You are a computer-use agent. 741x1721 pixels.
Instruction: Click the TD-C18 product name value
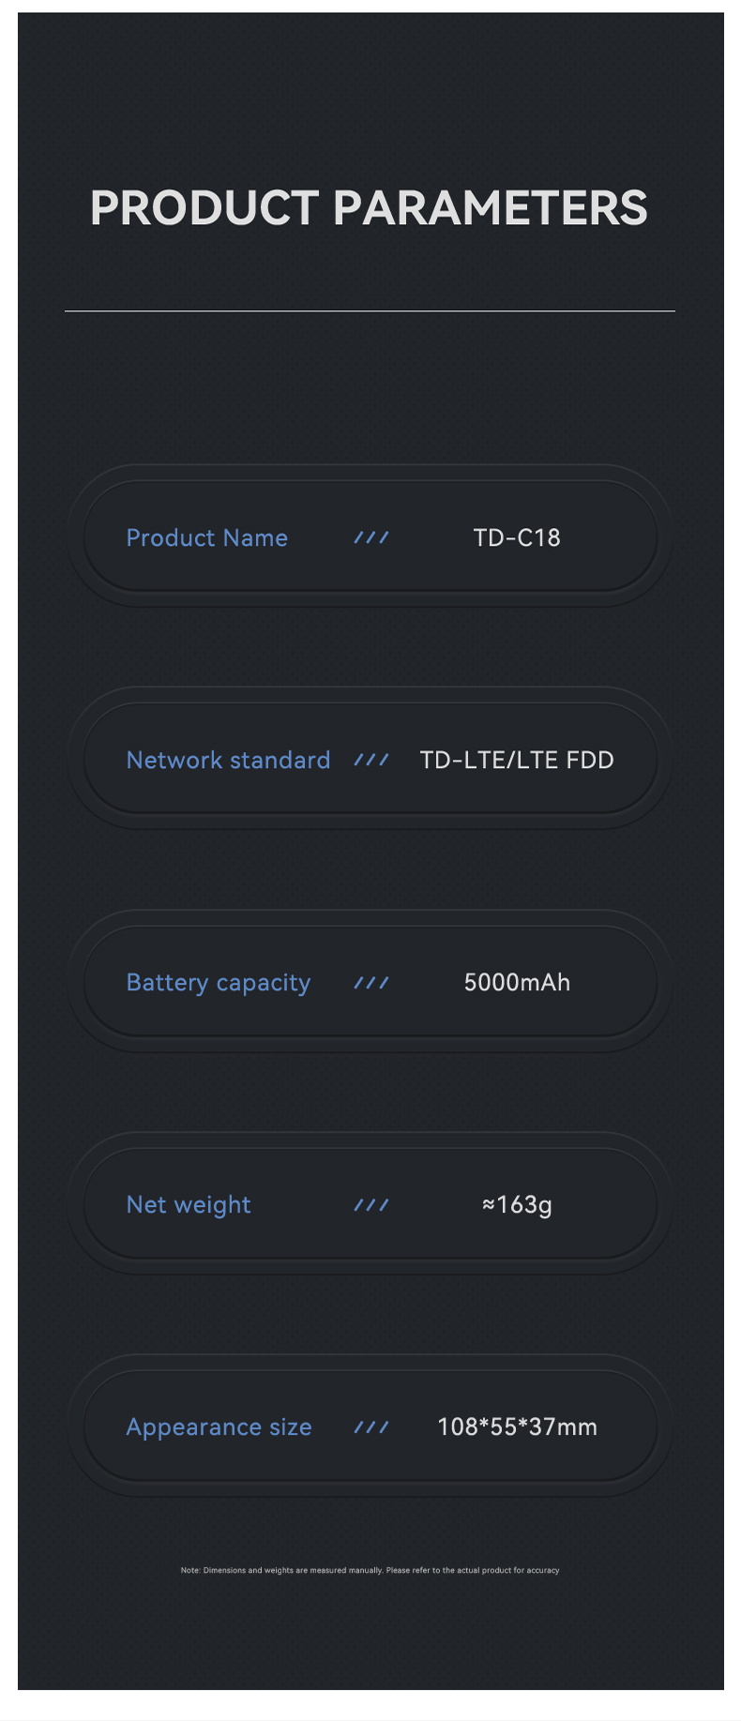[517, 537]
